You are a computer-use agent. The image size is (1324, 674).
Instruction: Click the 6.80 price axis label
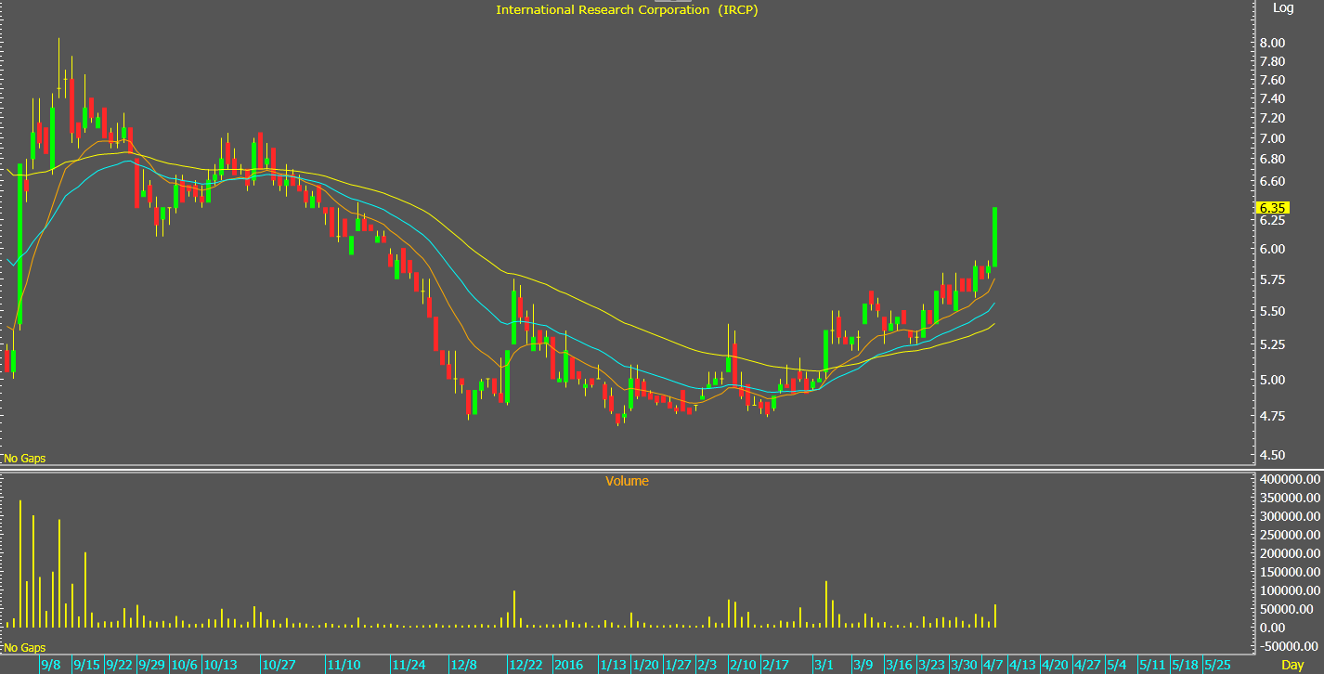1273,159
